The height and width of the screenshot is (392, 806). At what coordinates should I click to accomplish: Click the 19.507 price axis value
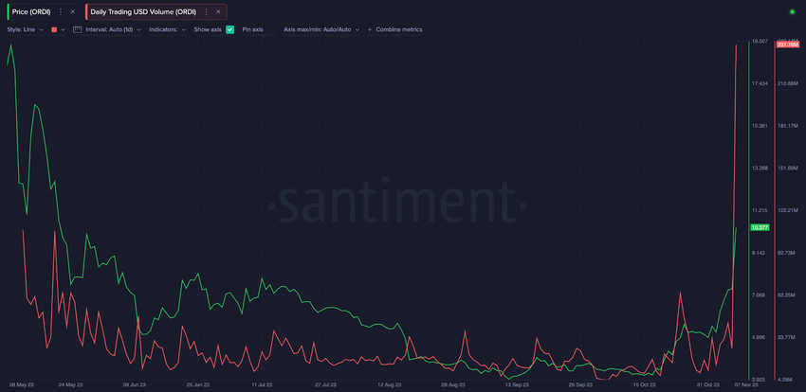[760, 41]
